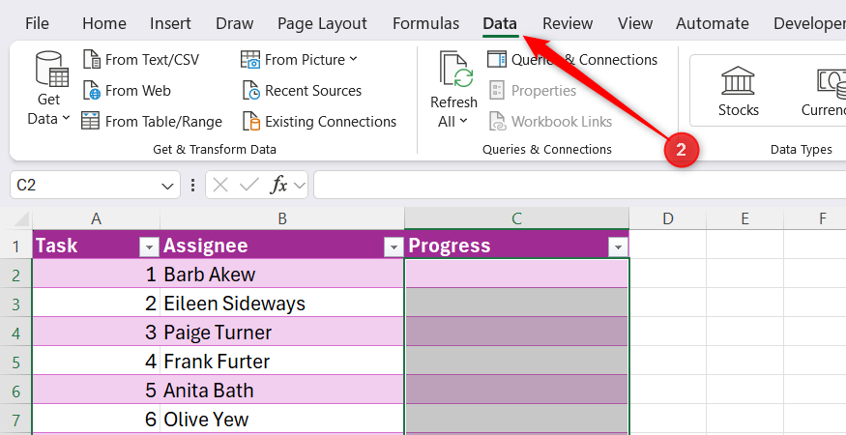Click the cell containing Eileen Sideways
This screenshot has width=846, height=435.
282,304
